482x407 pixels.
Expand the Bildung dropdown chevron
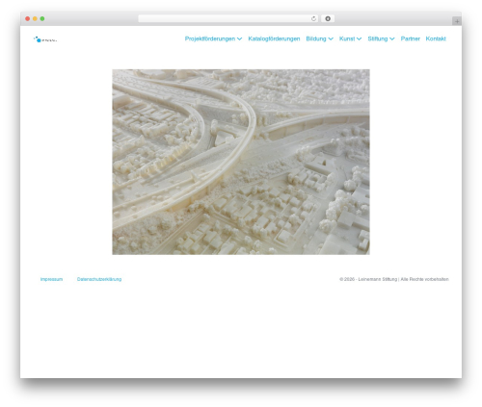(x=331, y=38)
